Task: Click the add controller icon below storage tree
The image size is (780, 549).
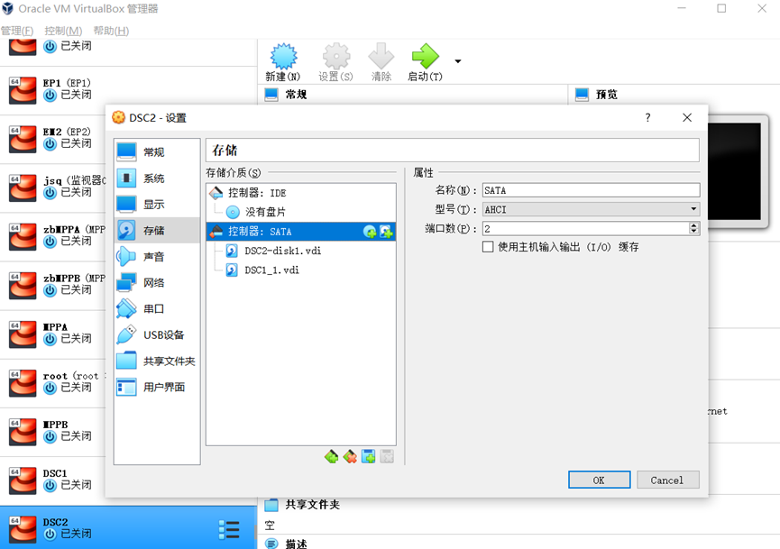Action: [x=331, y=456]
